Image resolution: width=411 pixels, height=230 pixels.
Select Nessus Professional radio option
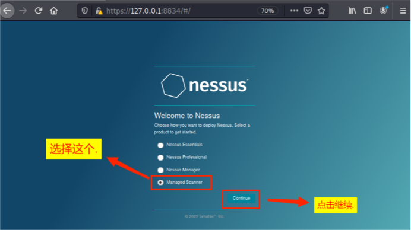pos(160,158)
